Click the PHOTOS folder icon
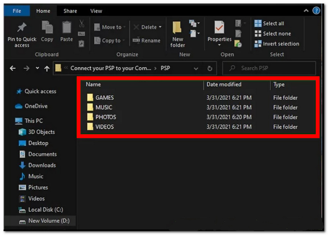This screenshot has width=328, height=235. point(90,117)
